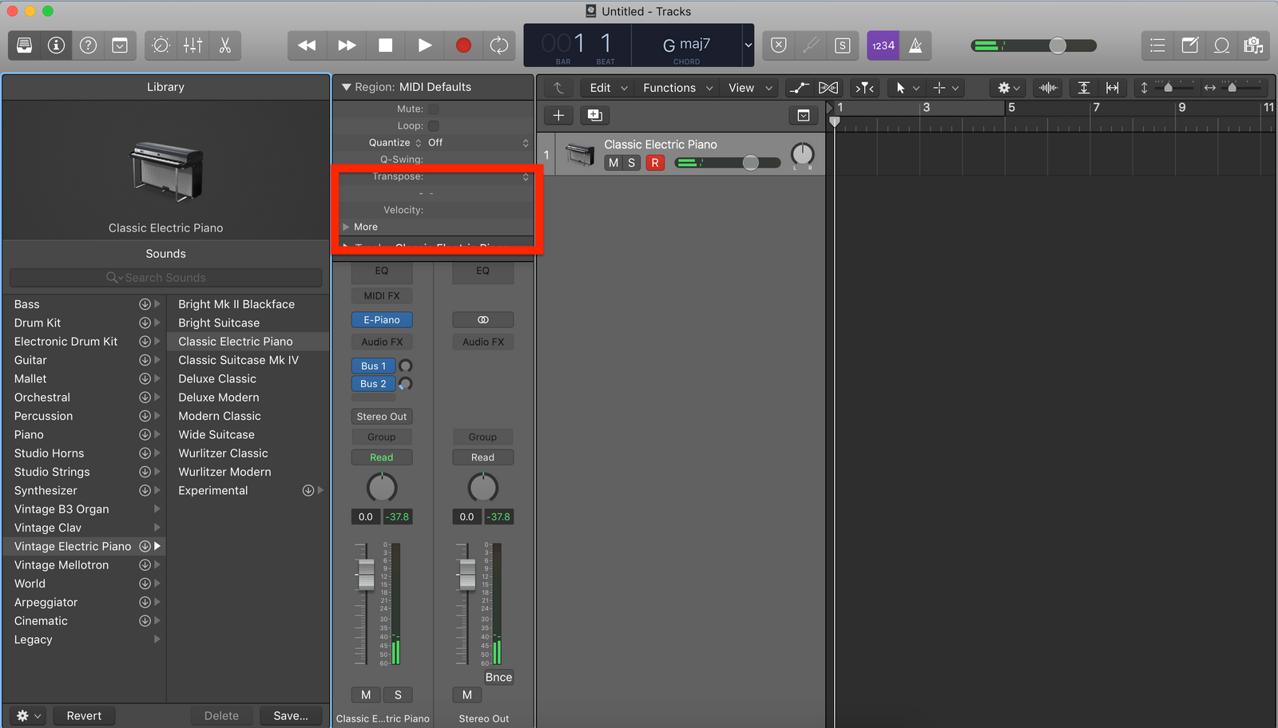This screenshot has width=1278, height=728.
Task: Open the global tracks button
Action: [x=804, y=116]
